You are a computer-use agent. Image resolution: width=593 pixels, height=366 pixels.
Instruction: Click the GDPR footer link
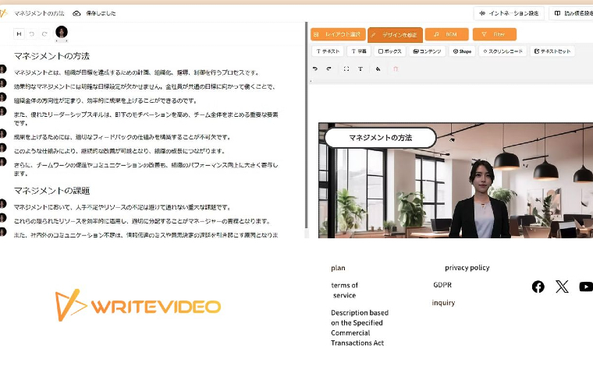pos(442,285)
